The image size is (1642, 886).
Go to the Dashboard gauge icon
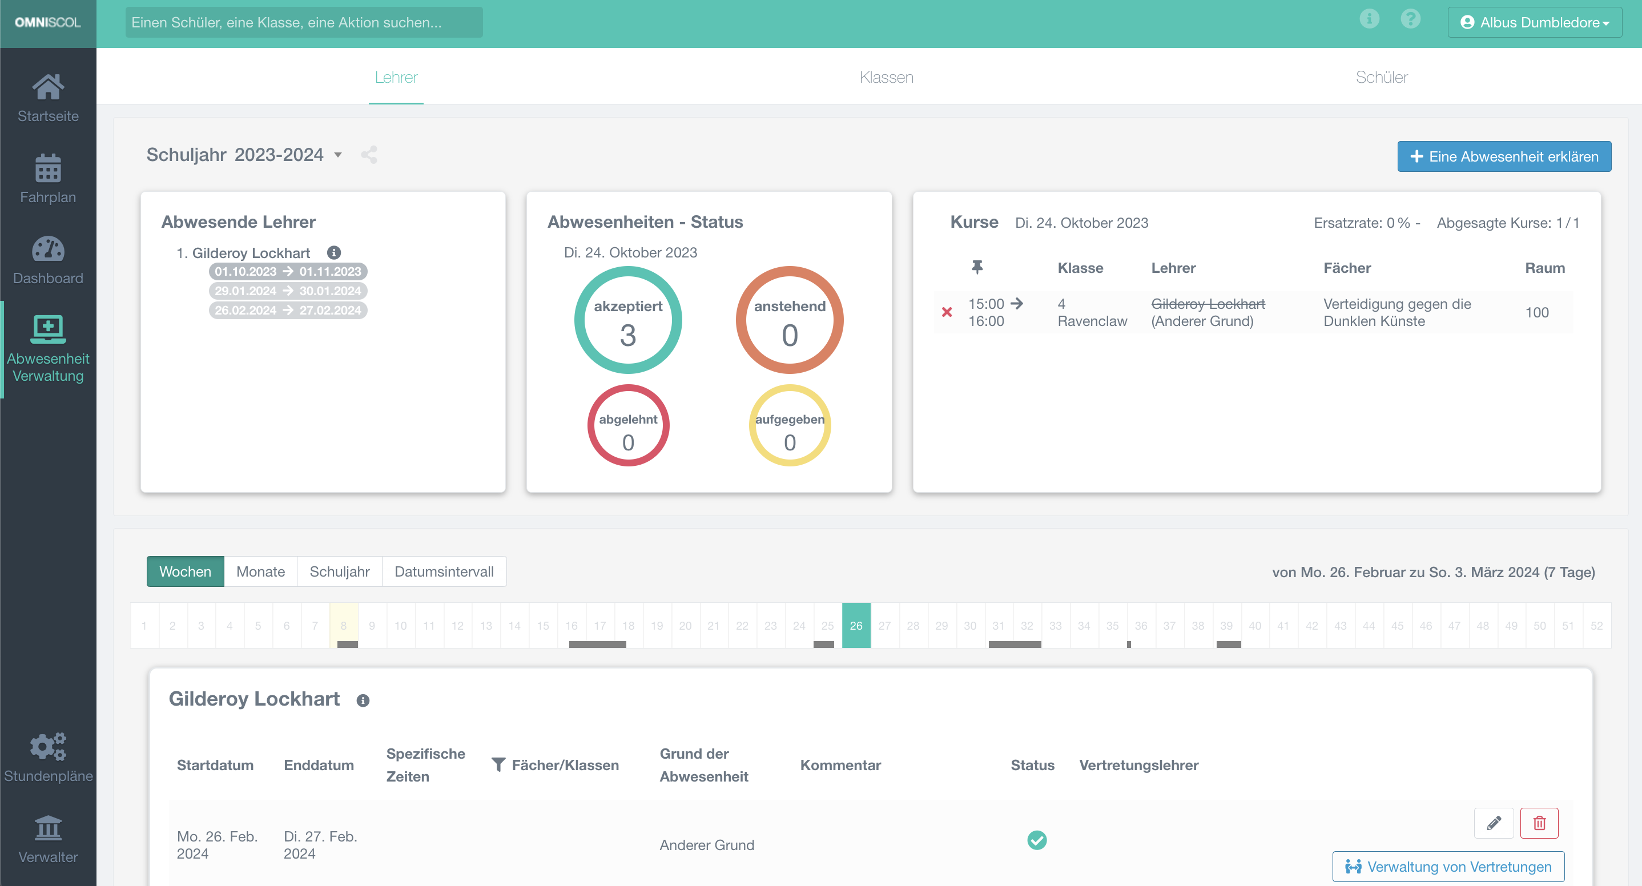tap(48, 249)
